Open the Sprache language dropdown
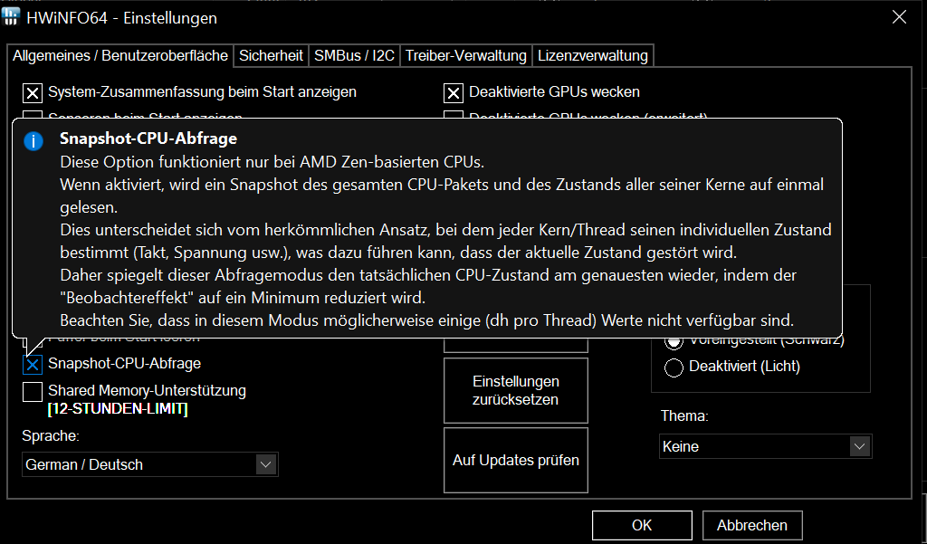 click(x=150, y=464)
